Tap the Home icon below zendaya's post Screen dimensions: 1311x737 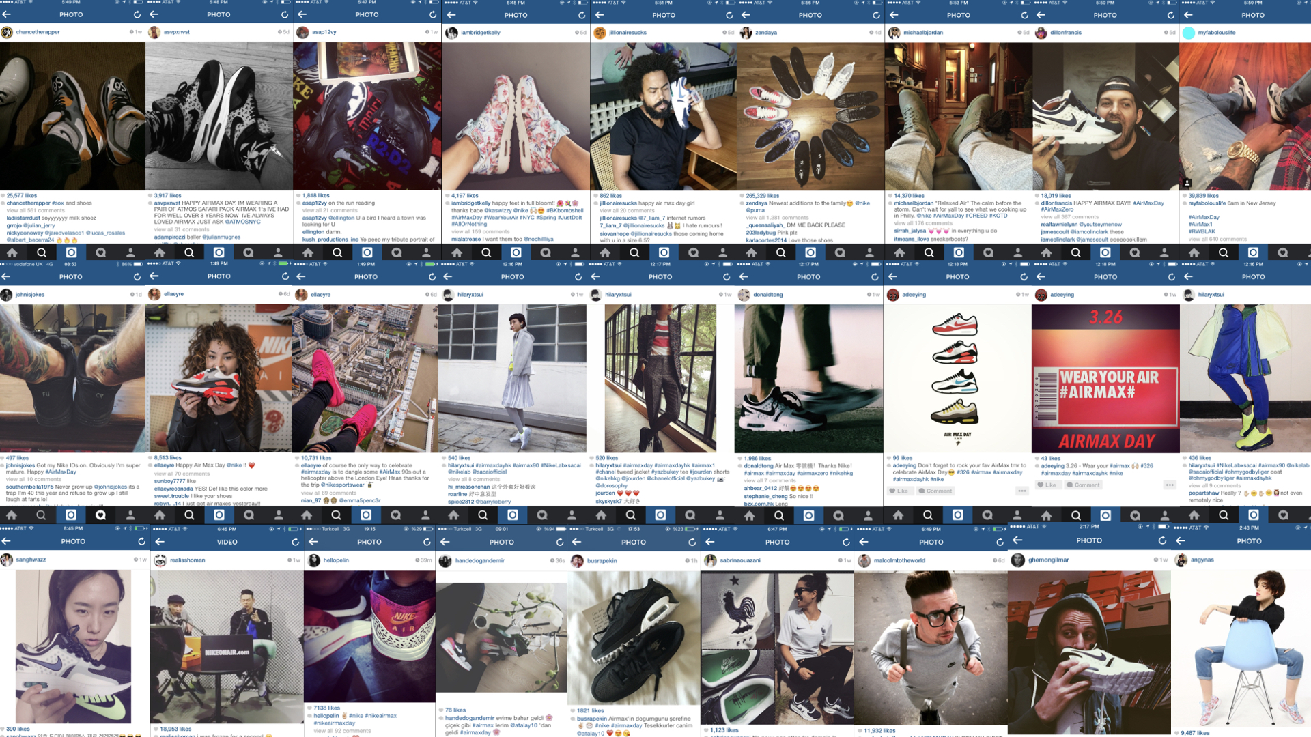pyautogui.click(x=752, y=252)
